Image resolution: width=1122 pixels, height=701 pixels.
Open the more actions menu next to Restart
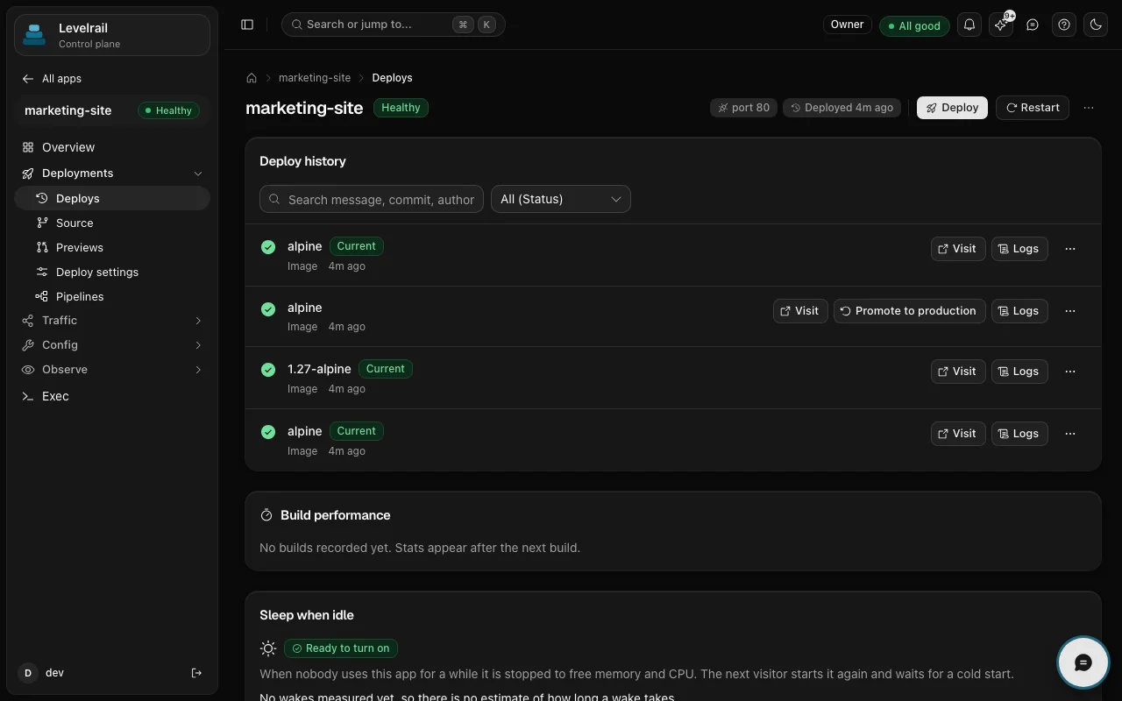point(1089,108)
